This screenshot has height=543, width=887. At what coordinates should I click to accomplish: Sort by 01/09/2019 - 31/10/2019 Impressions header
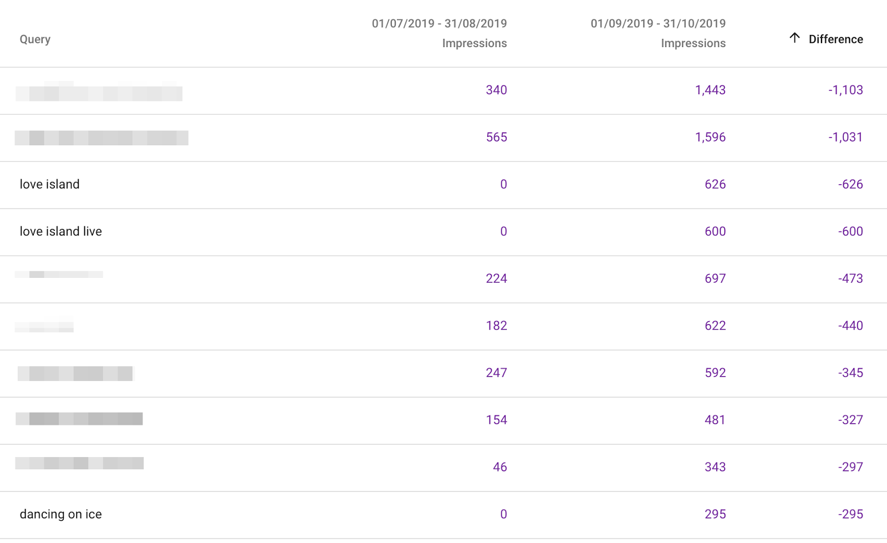658,33
